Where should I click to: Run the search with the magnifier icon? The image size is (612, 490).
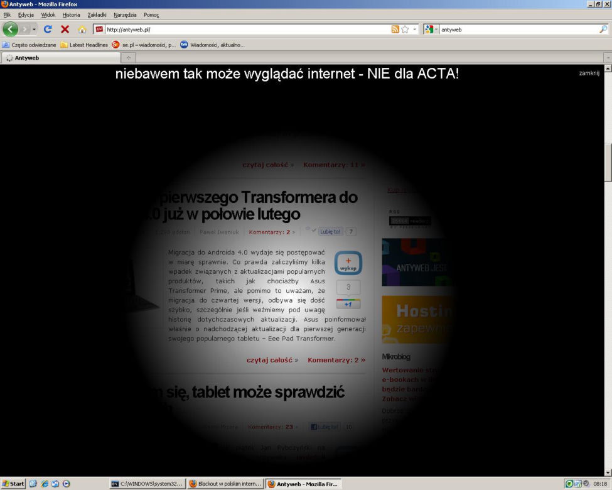pyautogui.click(x=603, y=30)
